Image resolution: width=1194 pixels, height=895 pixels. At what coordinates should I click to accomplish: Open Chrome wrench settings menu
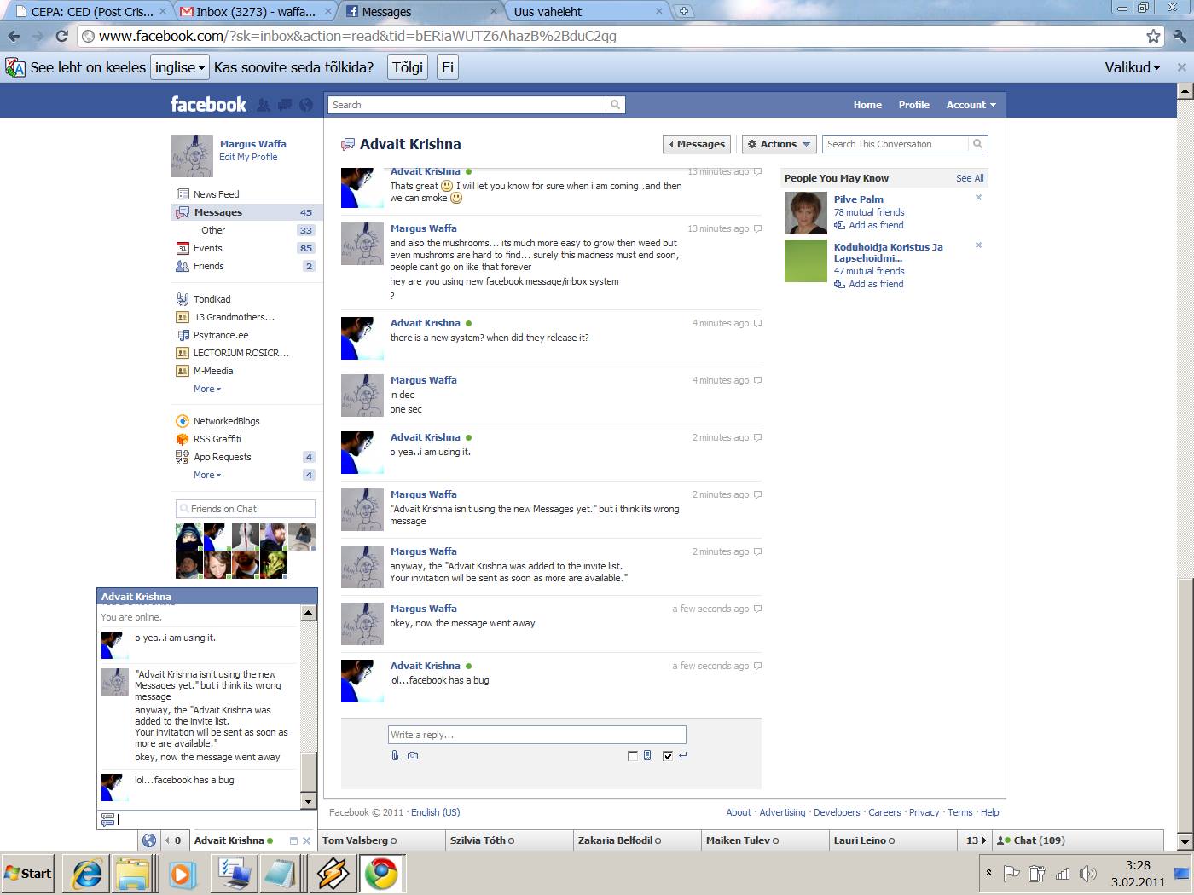point(1180,36)
